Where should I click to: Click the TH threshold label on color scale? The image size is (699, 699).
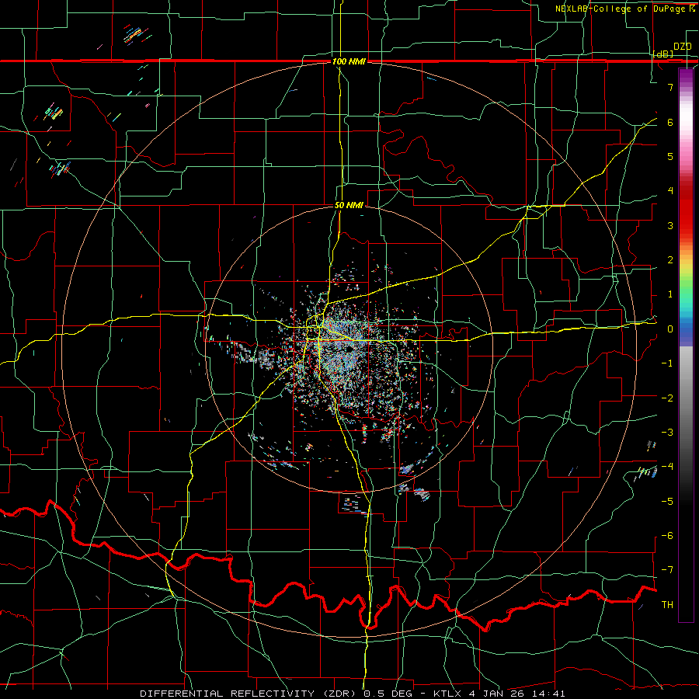[x=667, y=604]
